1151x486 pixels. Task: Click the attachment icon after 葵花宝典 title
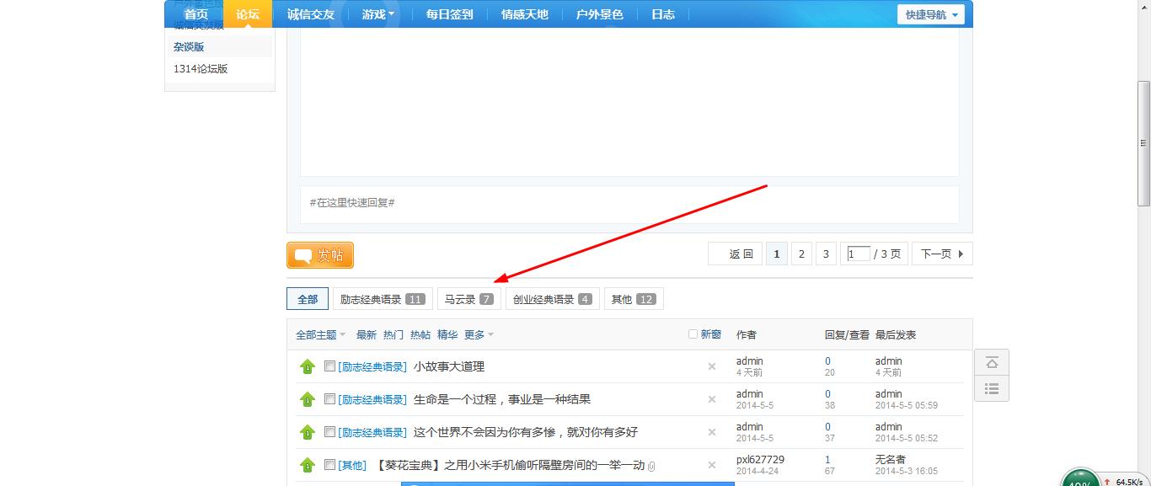[651, 466]
